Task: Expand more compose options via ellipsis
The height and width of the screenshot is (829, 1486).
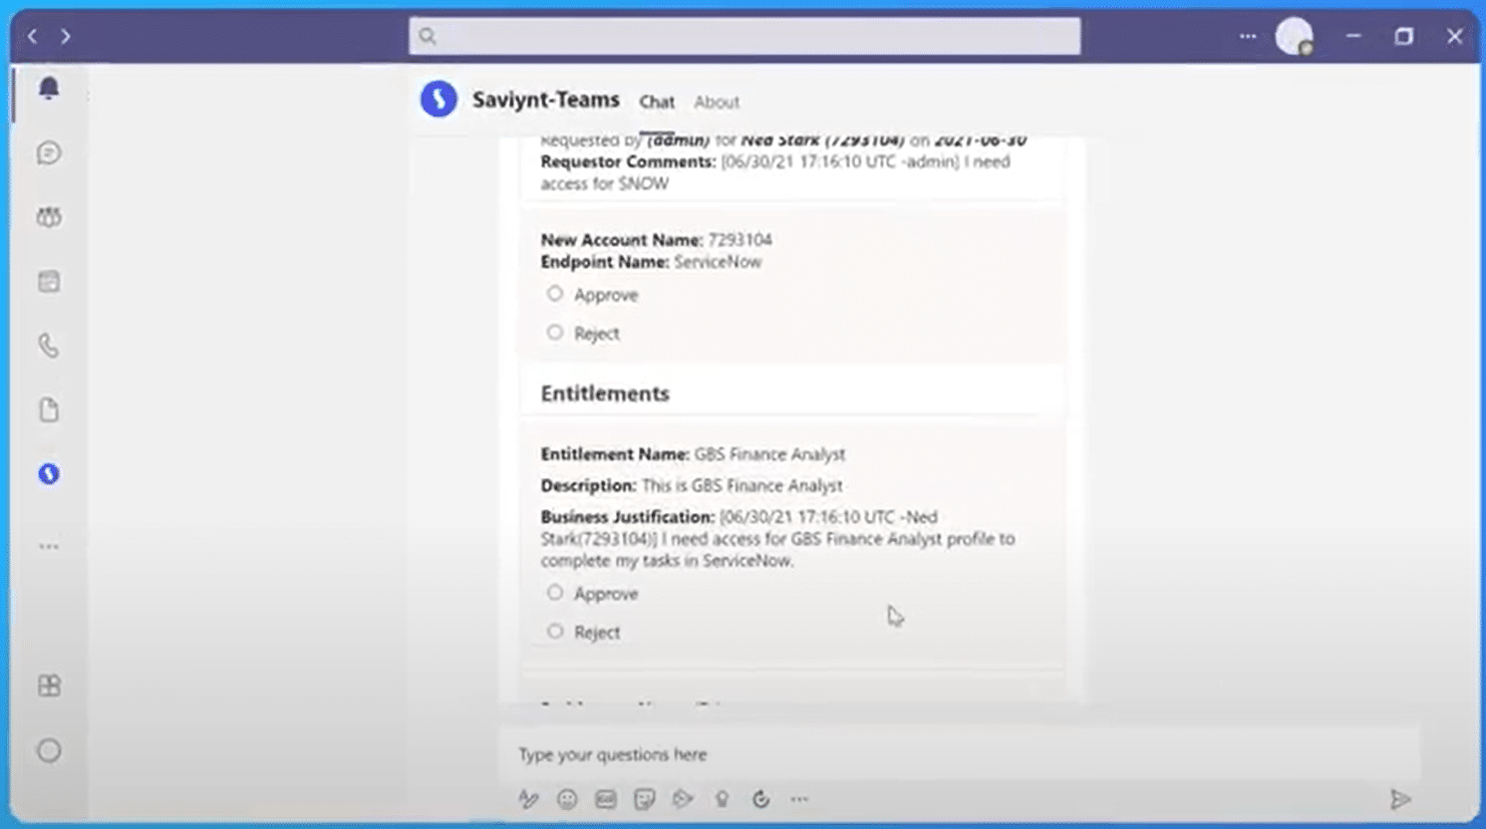Action: pyautogui.click(x=798, y=798)
